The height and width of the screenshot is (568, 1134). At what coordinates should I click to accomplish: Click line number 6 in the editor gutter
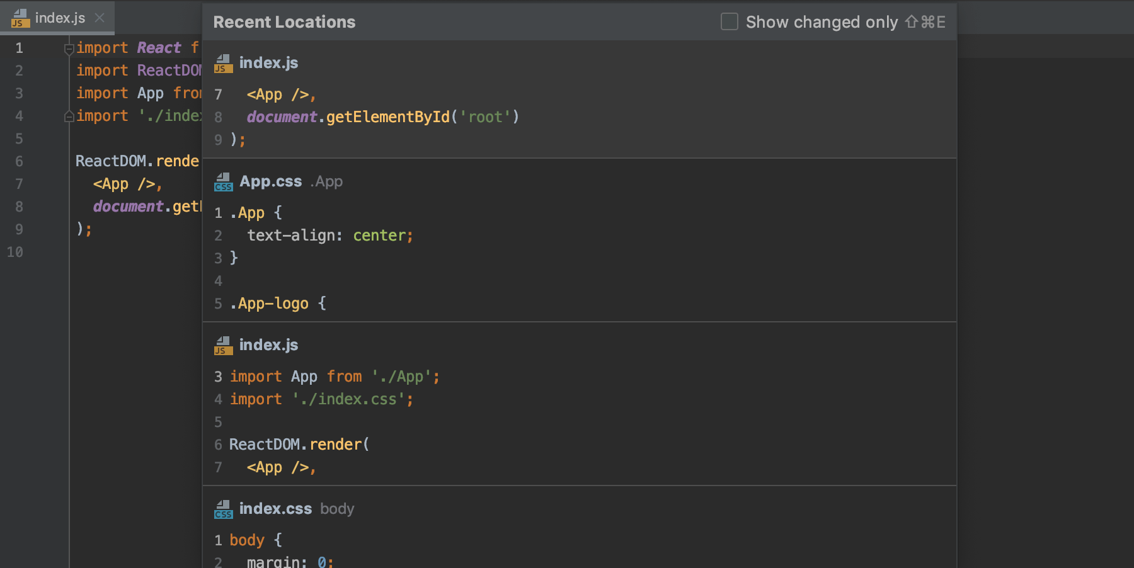coord(19,161)
